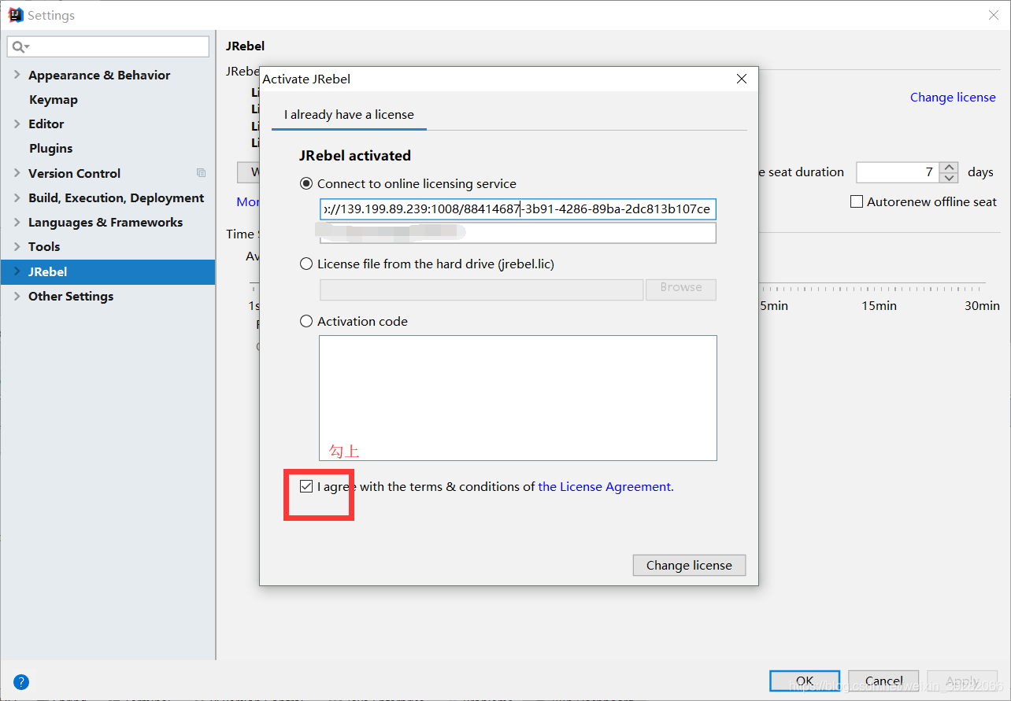Click the licensing server URL field

(x=518, y=209)
